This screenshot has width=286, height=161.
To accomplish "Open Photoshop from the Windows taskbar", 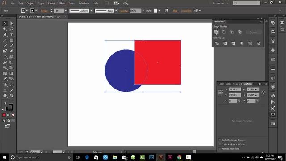I will [151, 157].
